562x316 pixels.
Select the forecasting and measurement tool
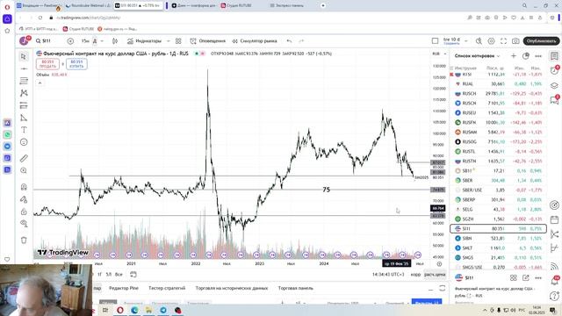pyautogui.click(x=24, y=105)
